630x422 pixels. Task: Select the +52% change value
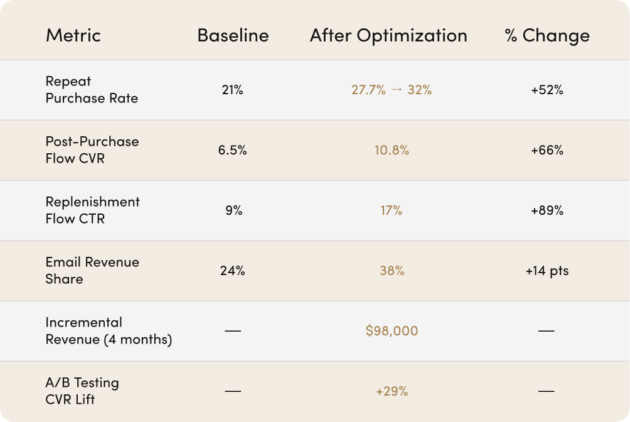547,90
